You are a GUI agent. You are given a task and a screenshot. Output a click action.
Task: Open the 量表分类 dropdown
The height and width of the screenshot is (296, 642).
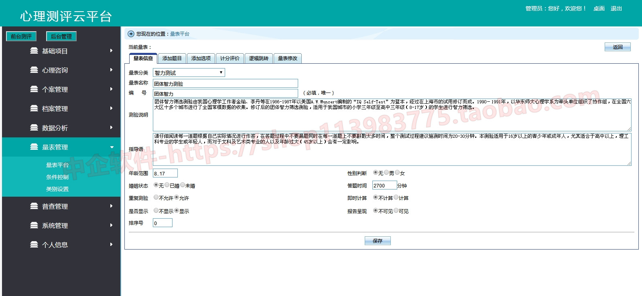(189, 72)
